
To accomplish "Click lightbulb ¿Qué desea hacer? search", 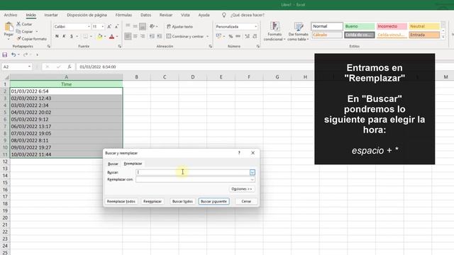I will [244, 15].
